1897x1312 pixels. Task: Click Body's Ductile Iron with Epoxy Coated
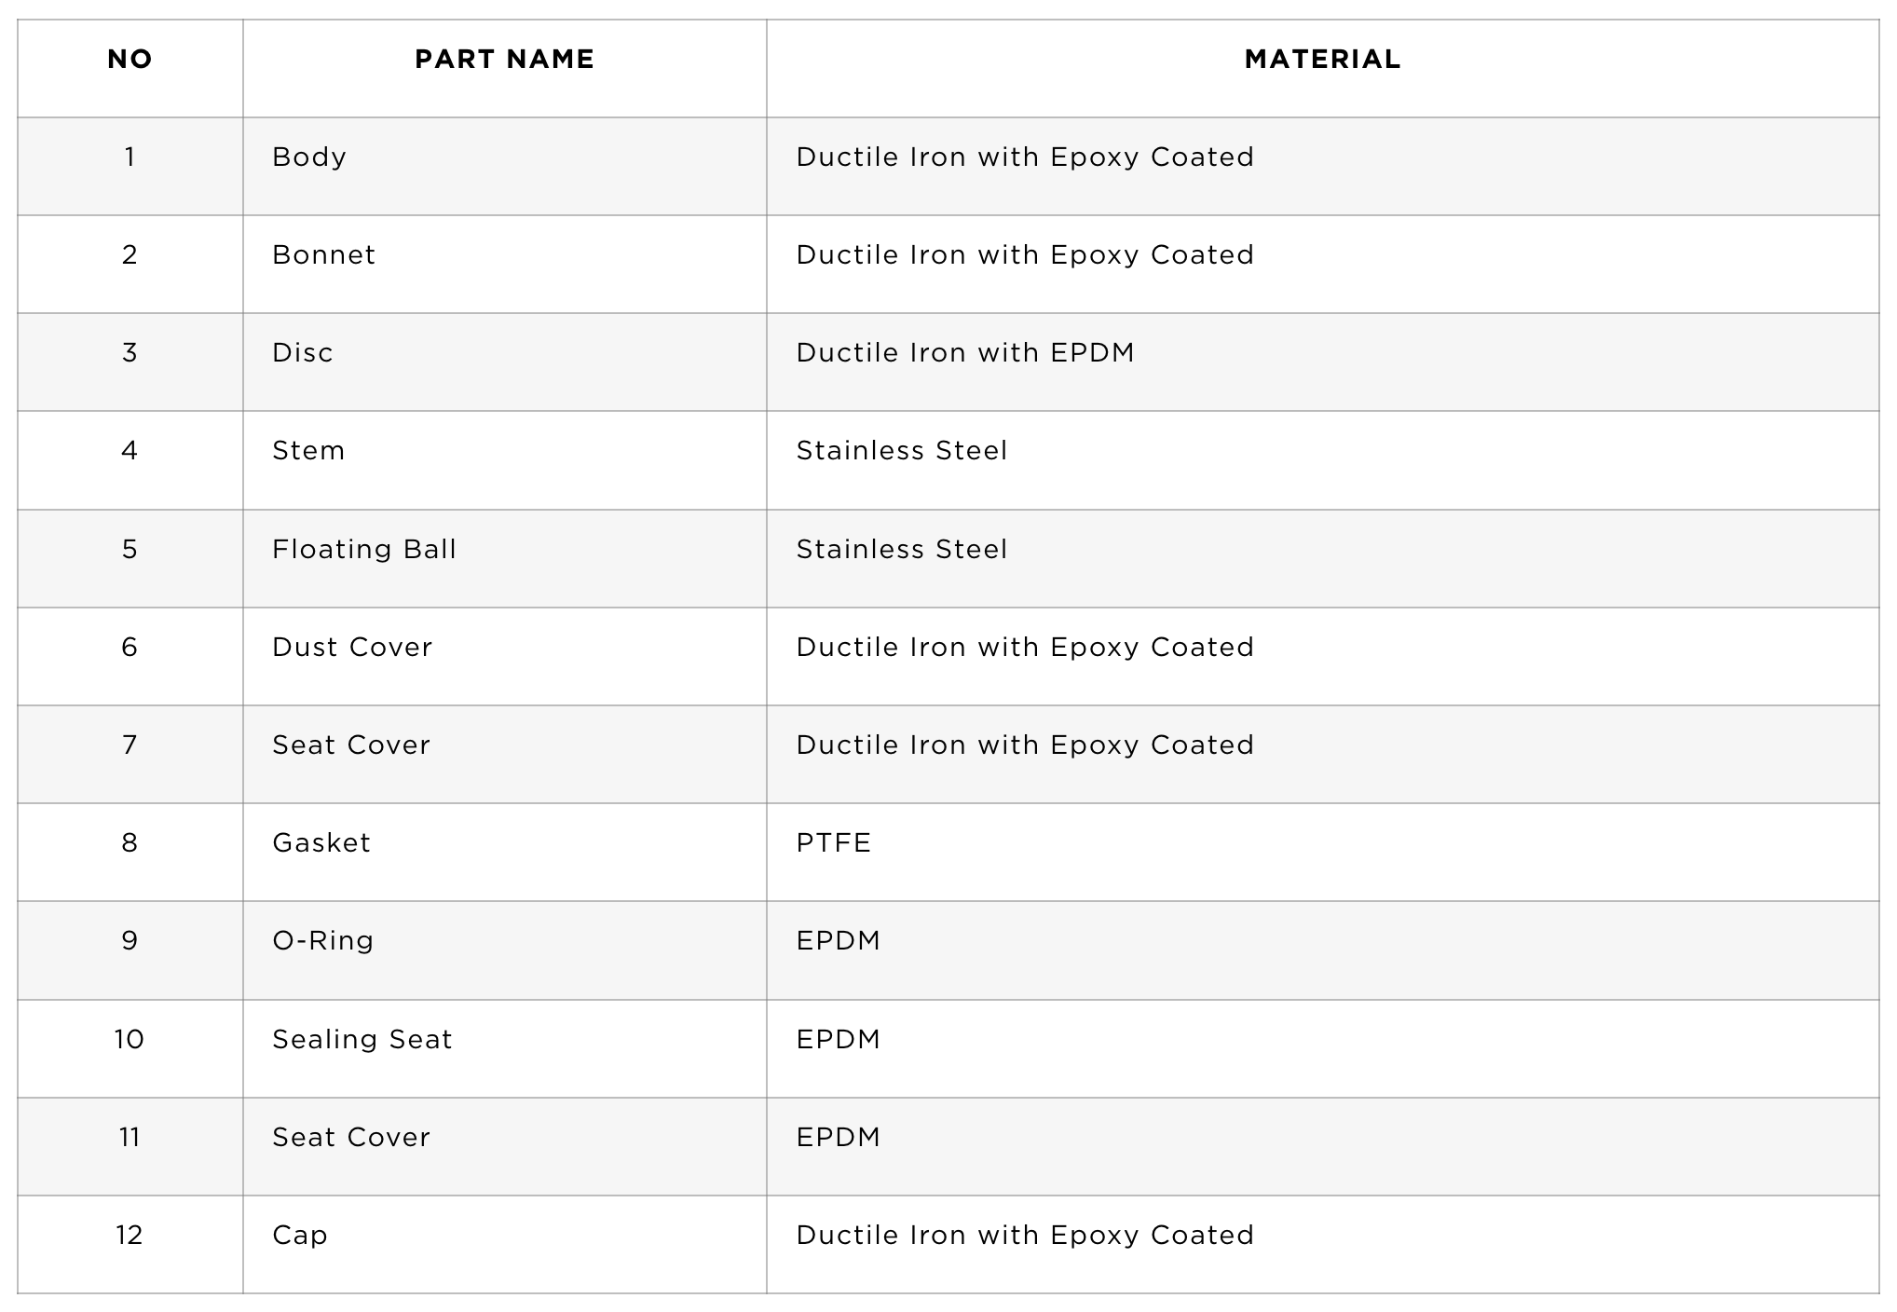1025,157
